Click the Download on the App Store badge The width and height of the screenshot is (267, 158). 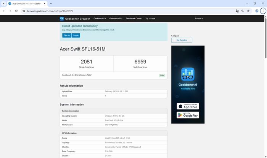[188, 106]
